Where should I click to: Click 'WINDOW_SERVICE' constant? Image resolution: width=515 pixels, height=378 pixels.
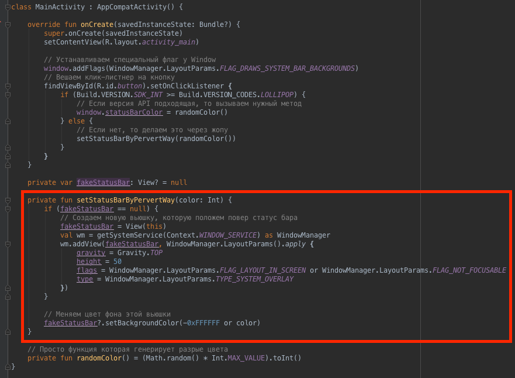[227, 235]
